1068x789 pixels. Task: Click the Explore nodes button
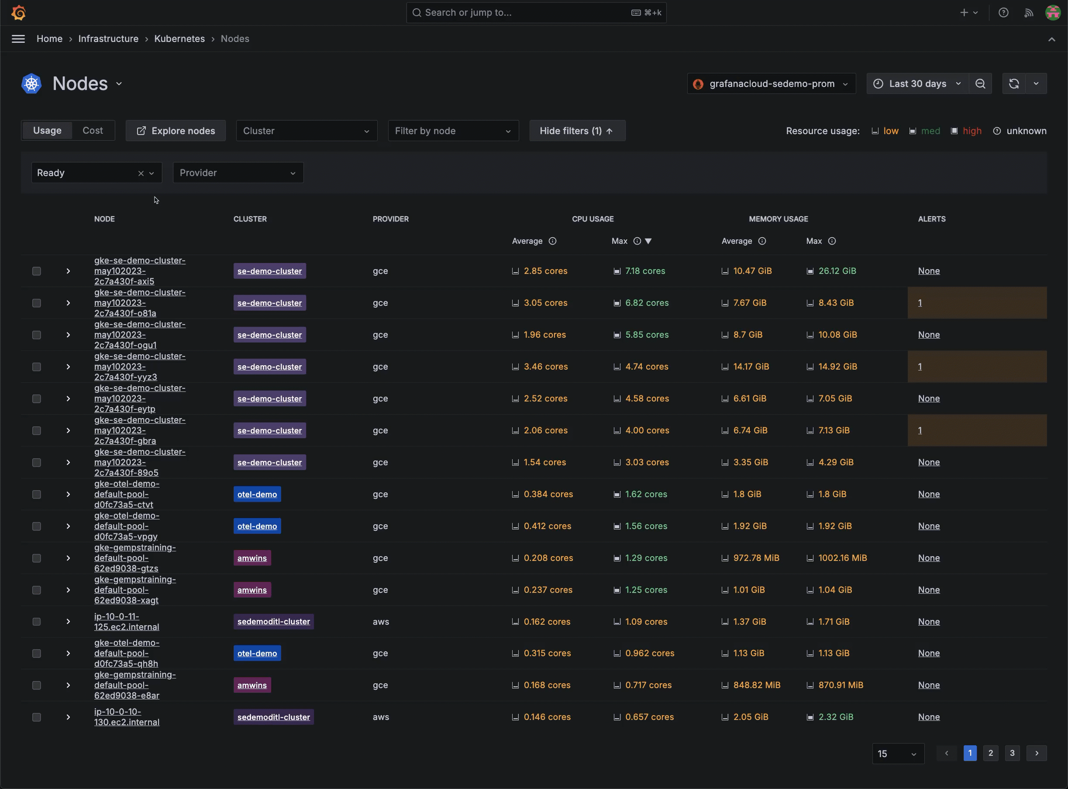(x=175, y=130)
